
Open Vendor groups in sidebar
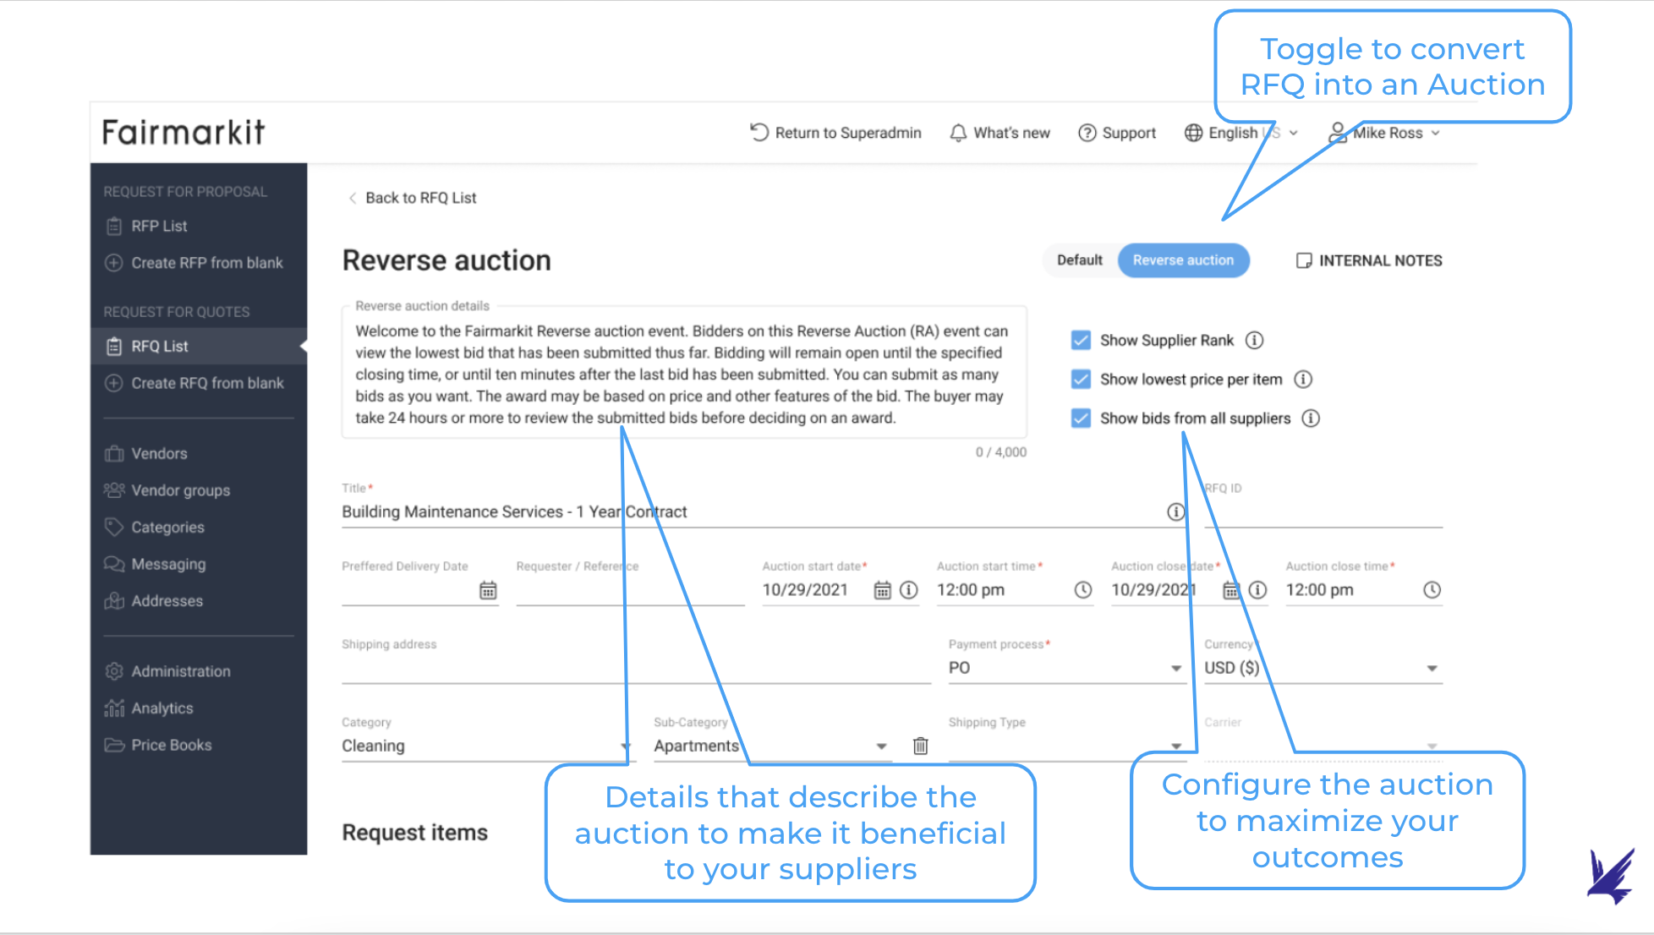[x=180, y=490]
